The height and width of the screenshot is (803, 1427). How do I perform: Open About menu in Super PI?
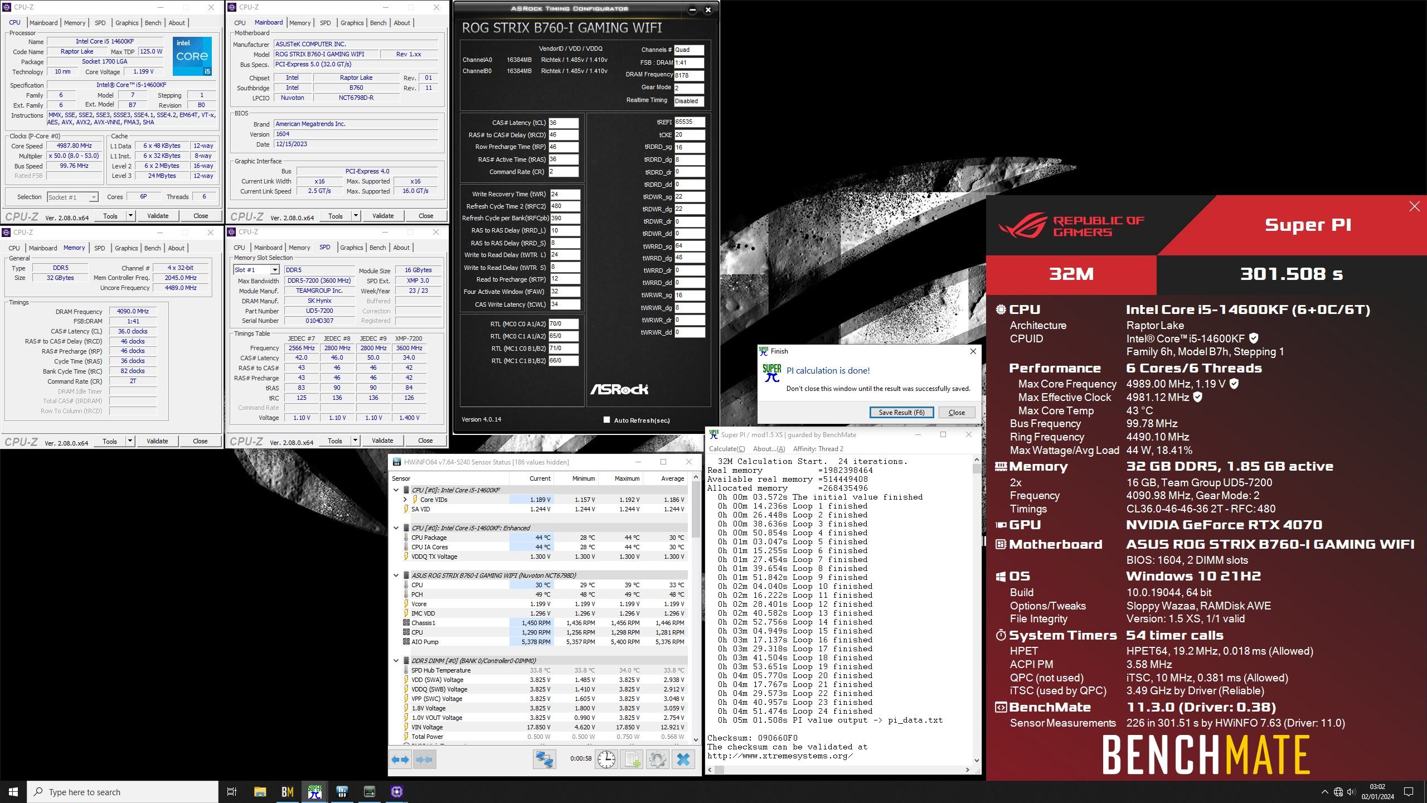click(769, 449)
